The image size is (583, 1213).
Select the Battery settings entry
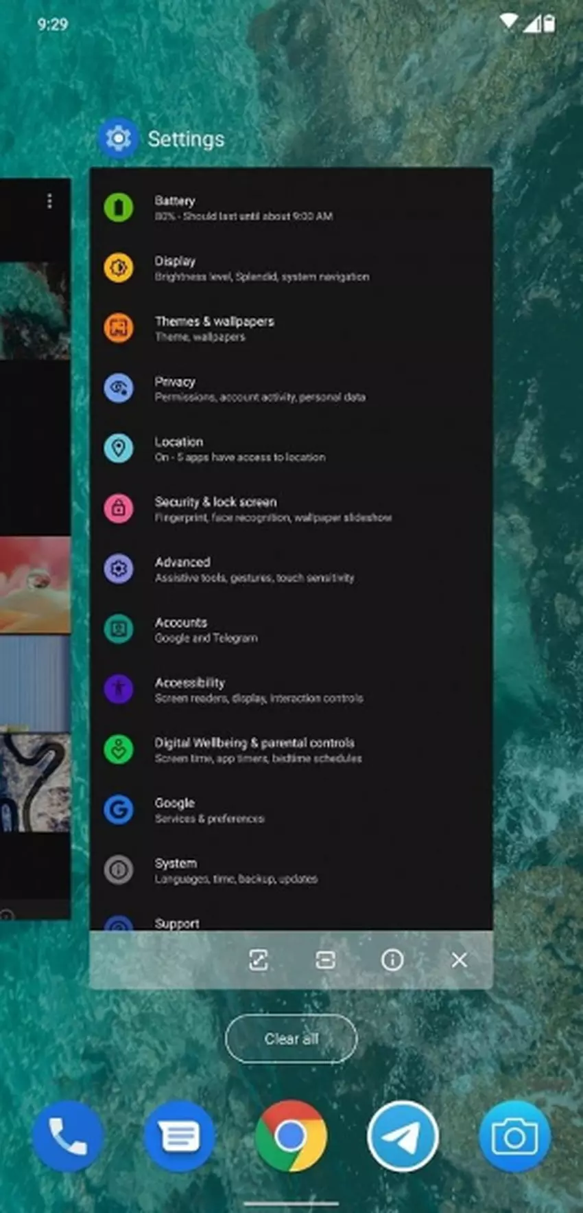(x=243, y=207)
